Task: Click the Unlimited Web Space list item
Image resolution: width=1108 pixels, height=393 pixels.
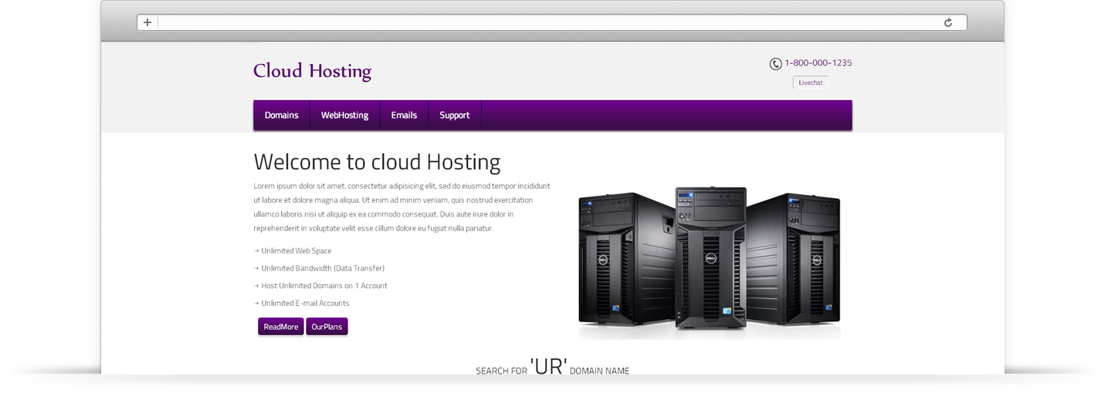Action: point(296,251)
